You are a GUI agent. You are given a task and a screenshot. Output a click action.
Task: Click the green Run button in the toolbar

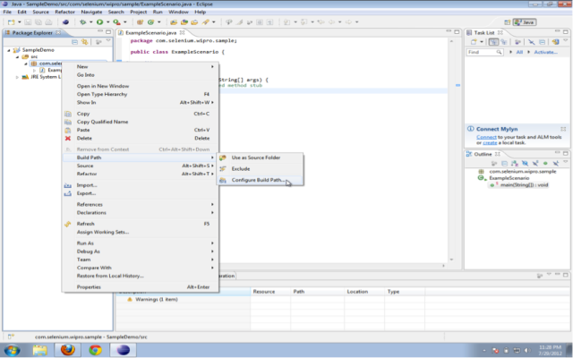click(99, 22)
